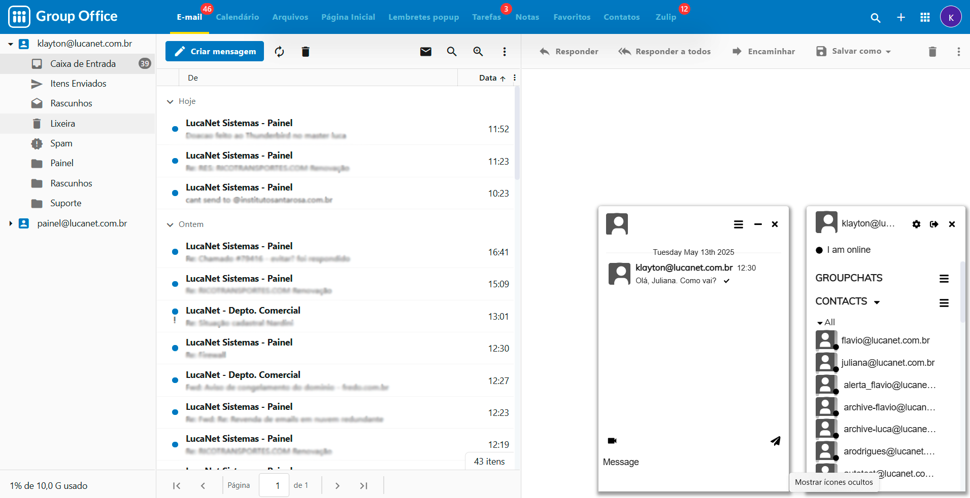The width and height of the screenshot is (970, 498).
Task: Click the envelope unread filter icon
Action: tap(425, 52)
